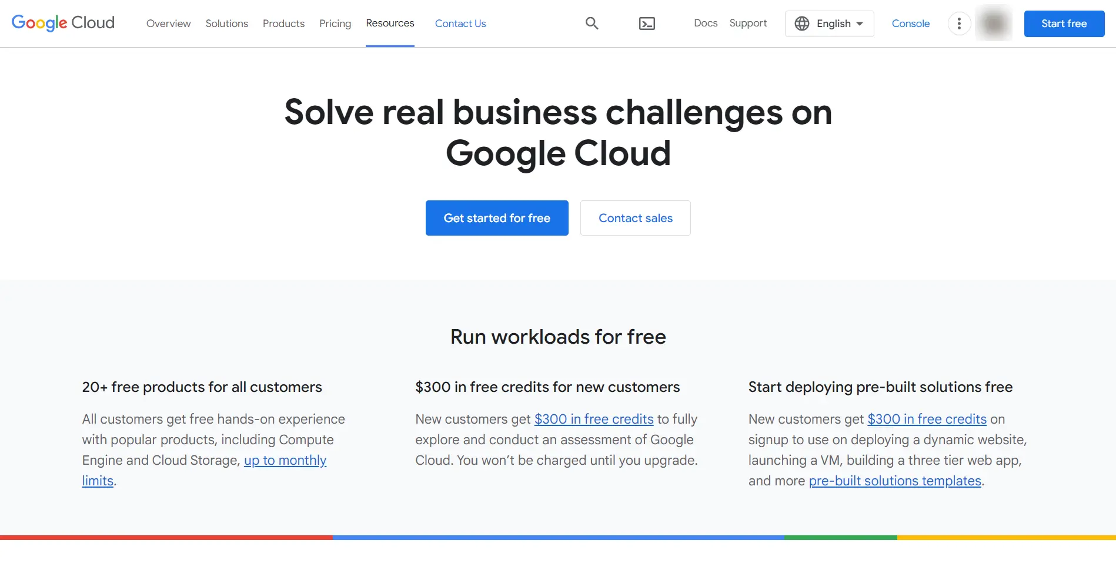Open the pre-built solutions templates link
The image size is (1116, 577).
895,481
